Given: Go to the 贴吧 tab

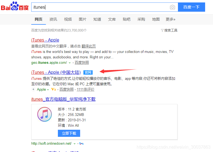Looking at the screenshot, I should (x=127, y=19).
